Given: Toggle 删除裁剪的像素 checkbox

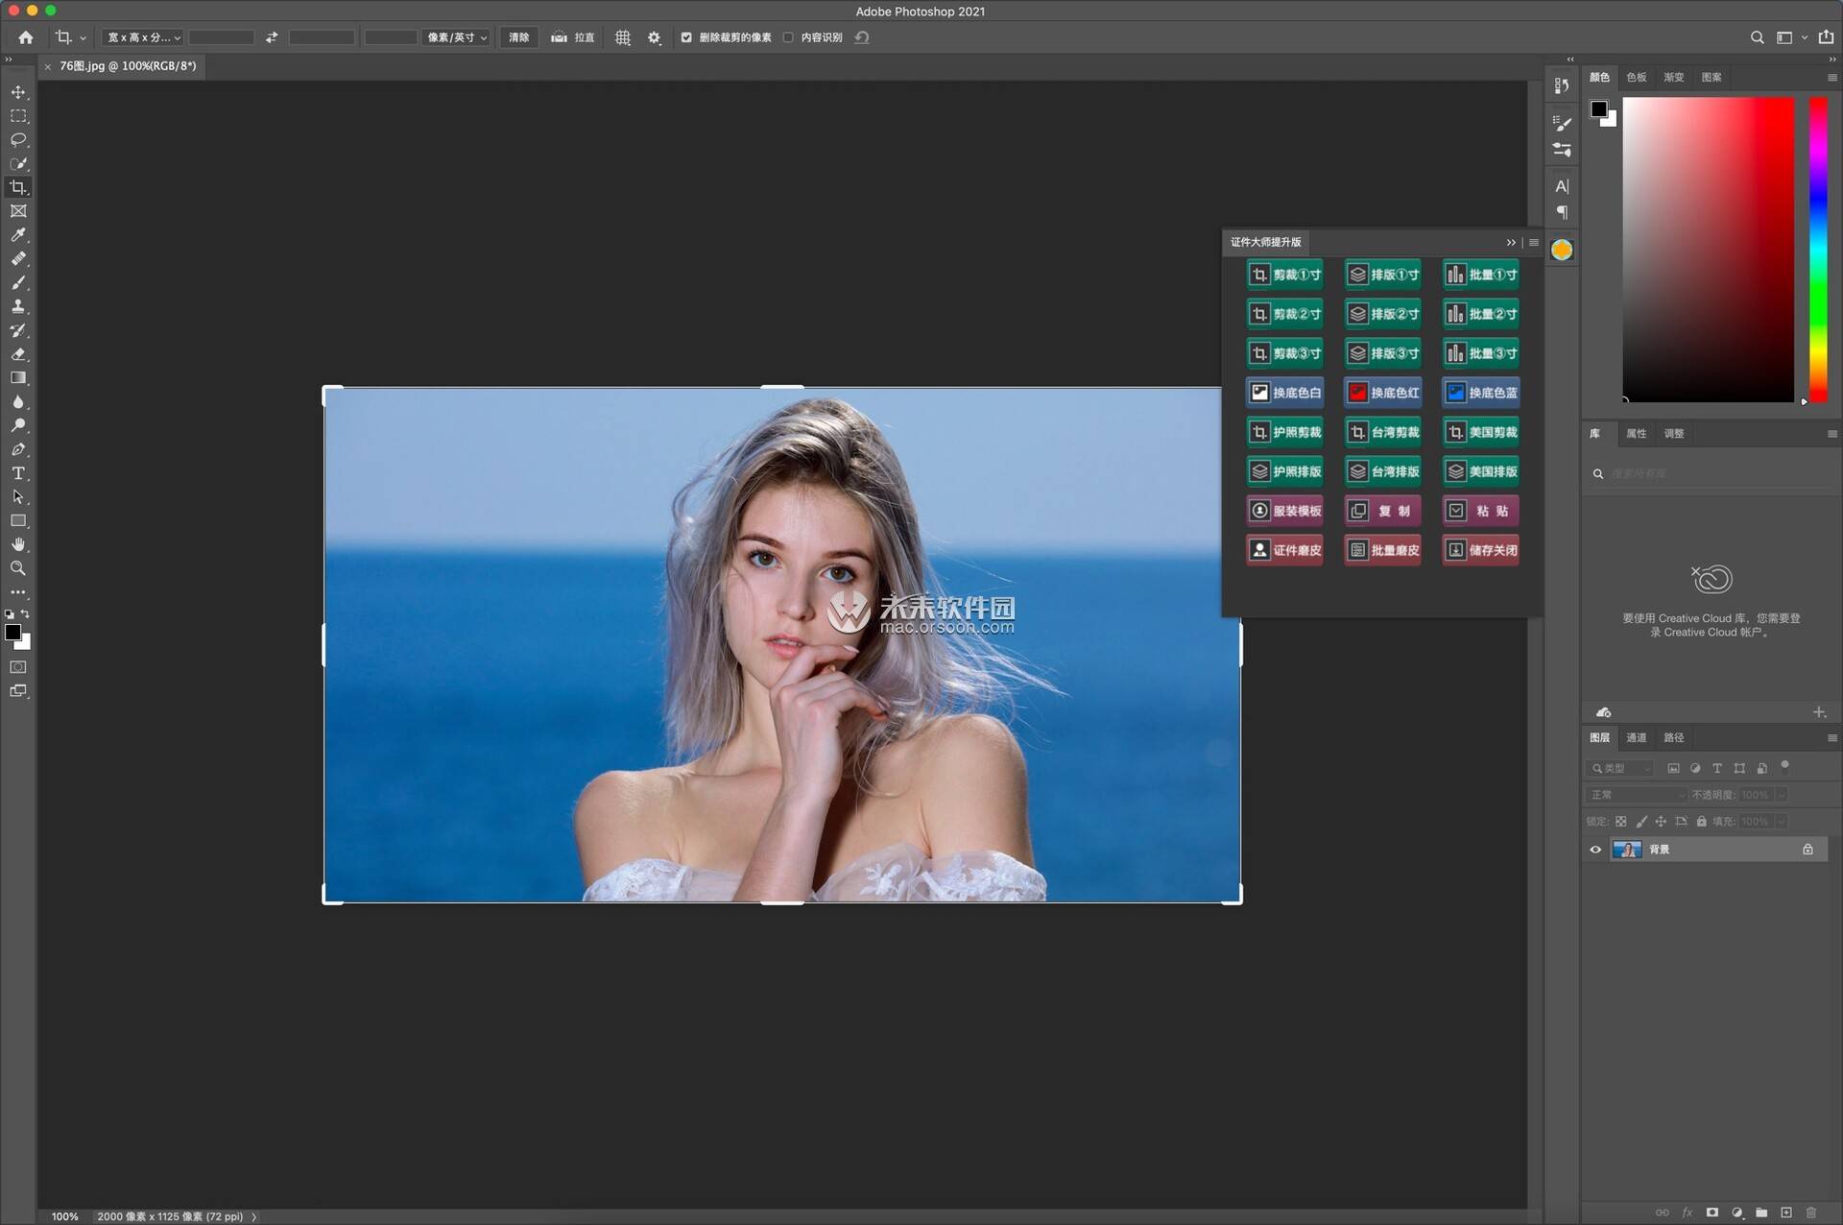Looking at the screenshot, I should point(686,37).
